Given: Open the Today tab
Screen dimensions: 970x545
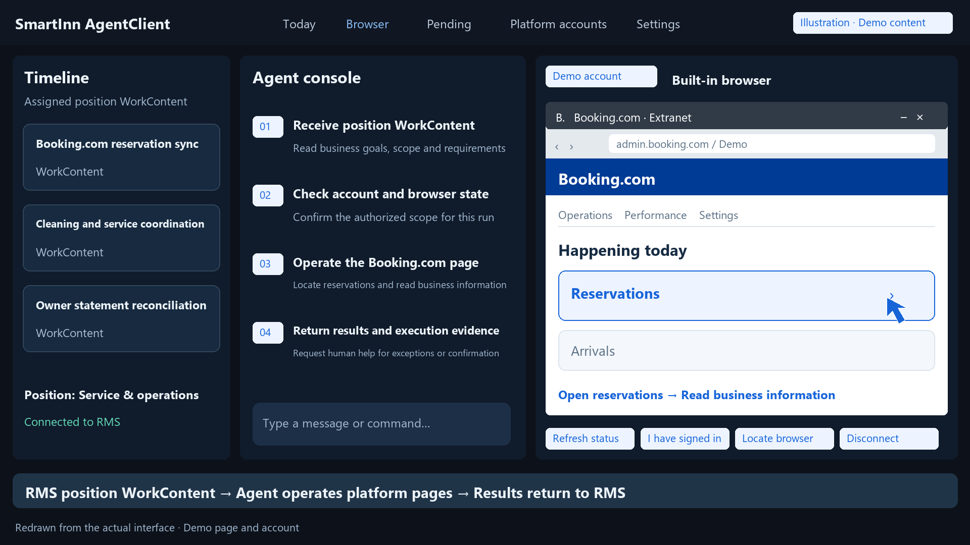Looking at the screenshot, I should 299,24.
